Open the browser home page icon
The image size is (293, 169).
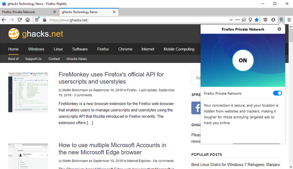pos(28,20)
